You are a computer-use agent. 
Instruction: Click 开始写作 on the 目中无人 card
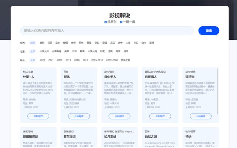[119, 116]
